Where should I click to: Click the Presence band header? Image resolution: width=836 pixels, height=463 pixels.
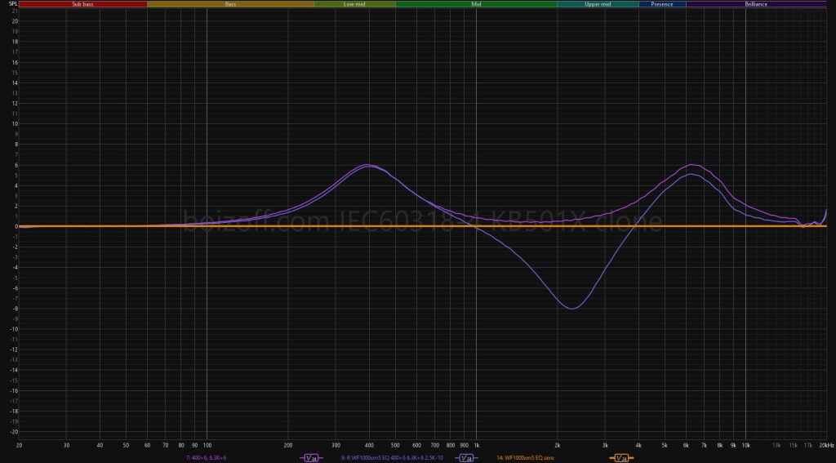coord(662,4)
